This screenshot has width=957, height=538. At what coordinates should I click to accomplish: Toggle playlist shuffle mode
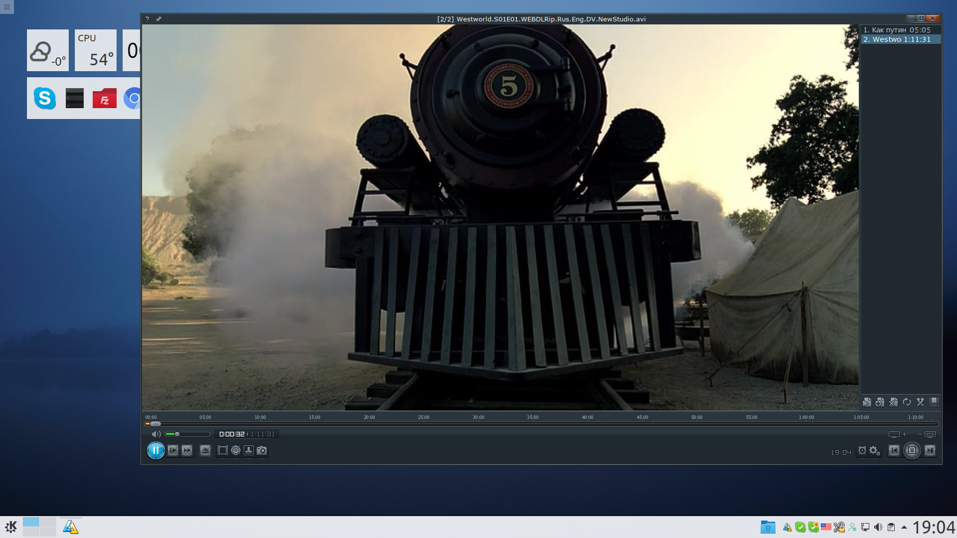[x=920, y=402]
